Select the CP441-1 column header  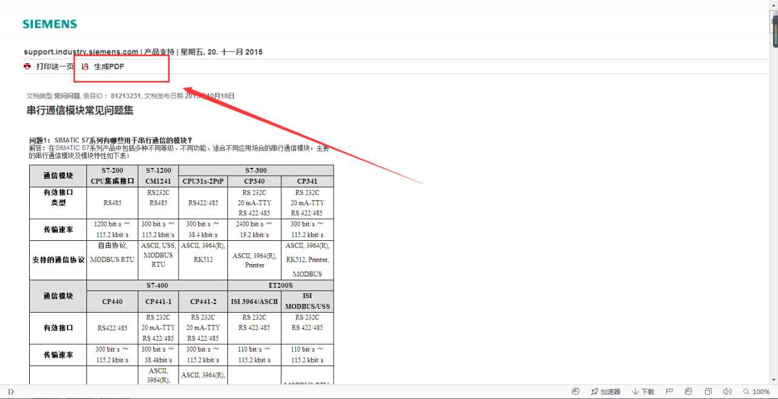coord(159,301)
